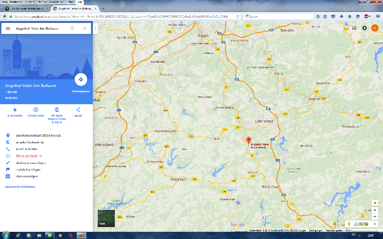Screen dimensions: 383x239
Task: Click the Firefox back arrow button
Action: point(4,16)
